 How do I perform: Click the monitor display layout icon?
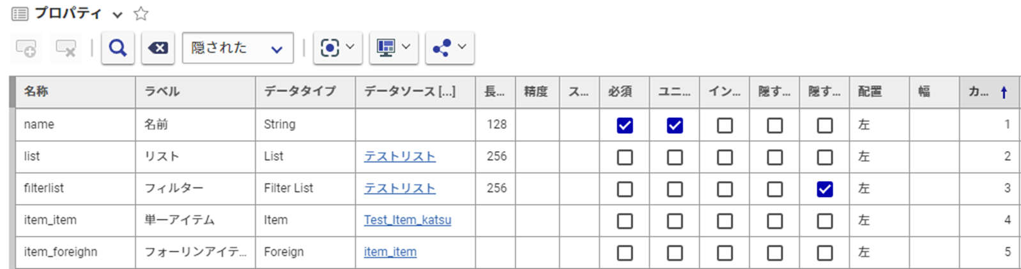(393, 48)
